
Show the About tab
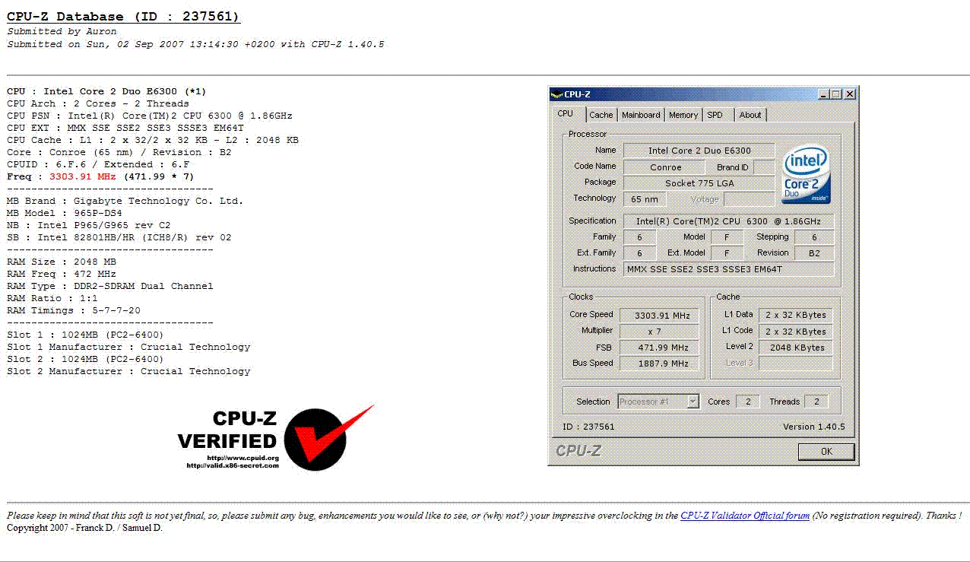(750, 115)
